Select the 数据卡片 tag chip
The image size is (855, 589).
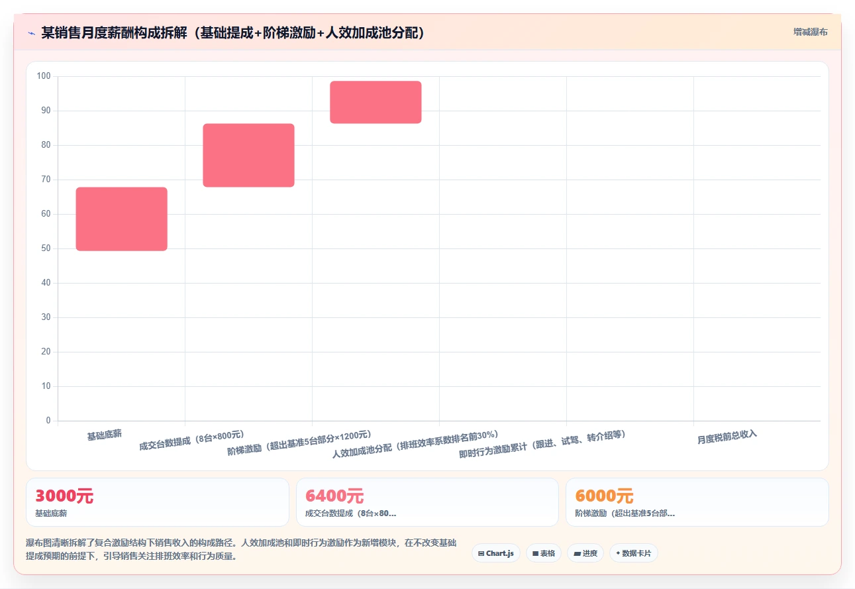(633, 553)
